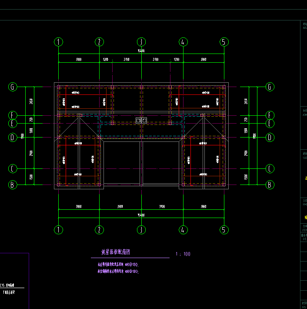Click bottom dimension 3800 between axes 4 and 5
Viewport: 307px width, 309px height.
(x=204, y=207)
